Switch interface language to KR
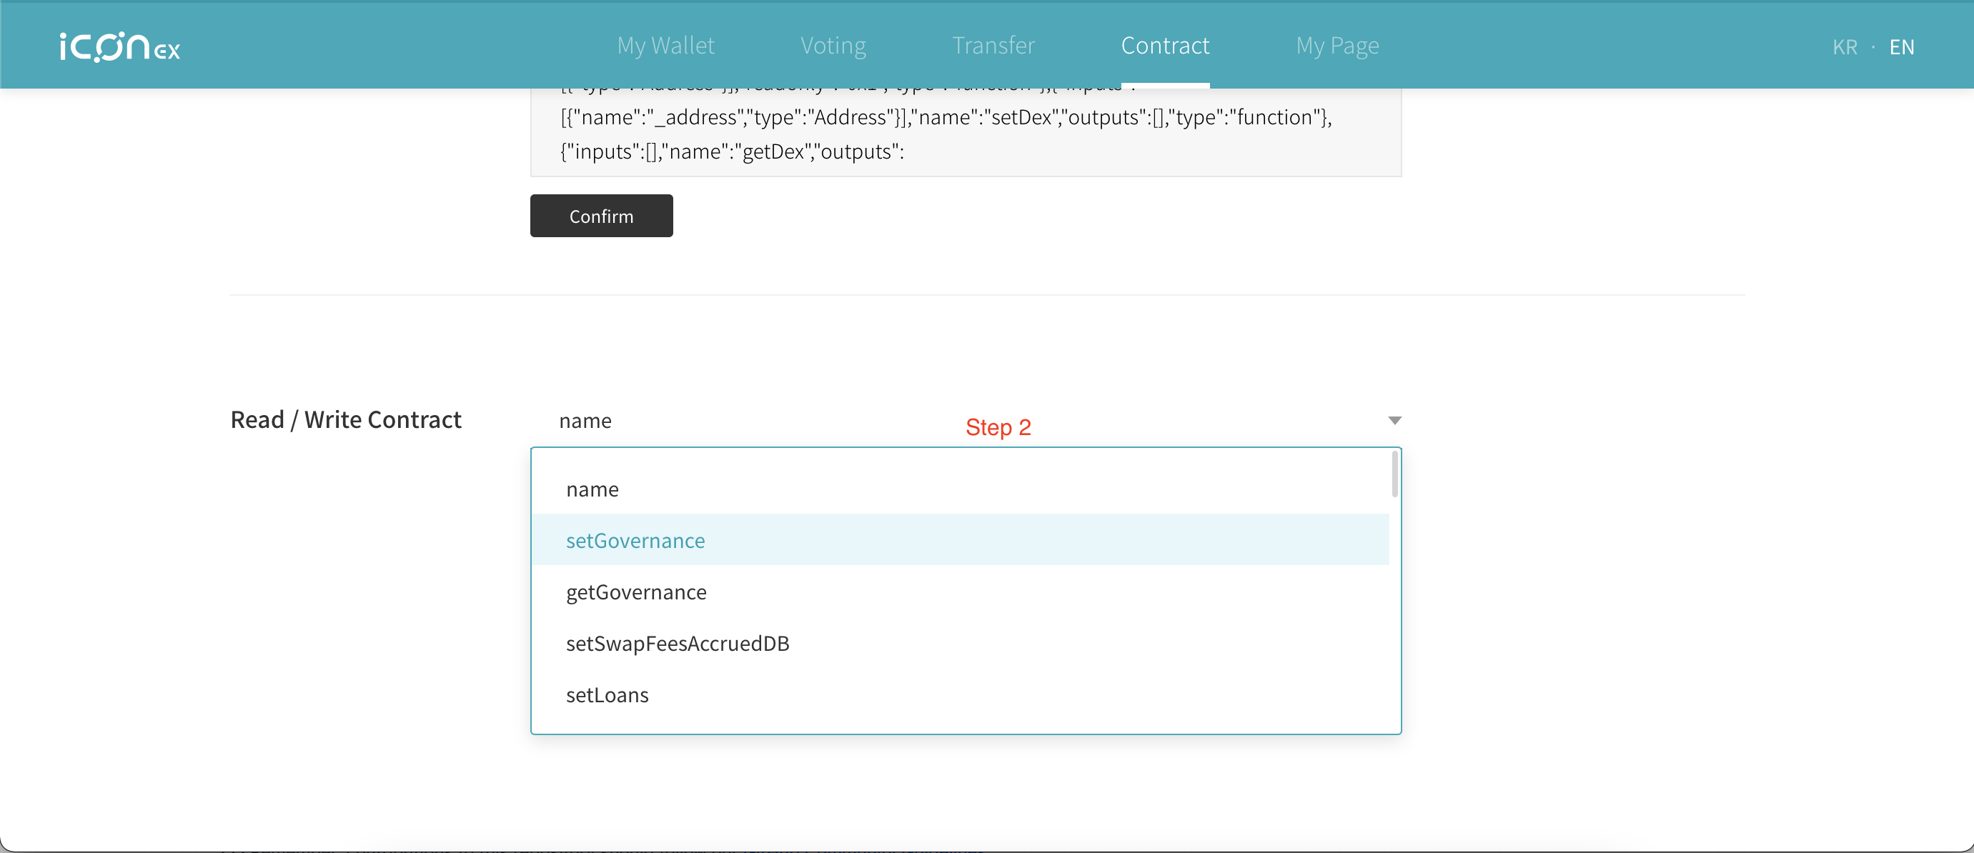This screenshot has height=853, width=1974. (1845, 46)
